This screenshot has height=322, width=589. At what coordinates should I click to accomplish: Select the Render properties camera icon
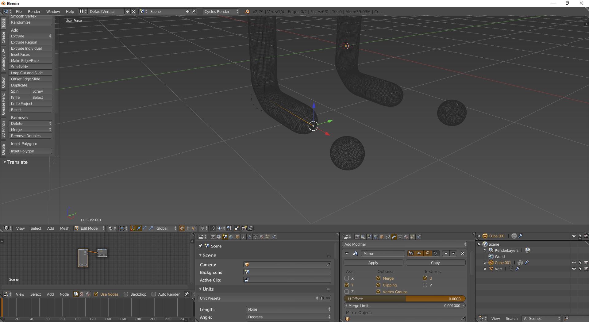357,236
